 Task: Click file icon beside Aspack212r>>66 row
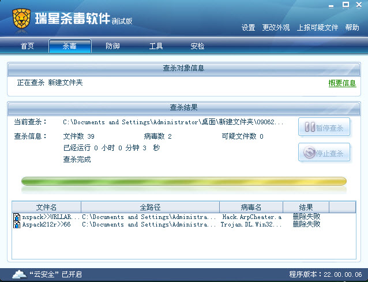[x=17, y=225]
